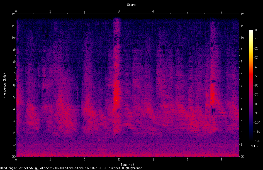The image size is (263, 170).
Task: Click the white +0 top of the color bar
Action: point(251,31)
